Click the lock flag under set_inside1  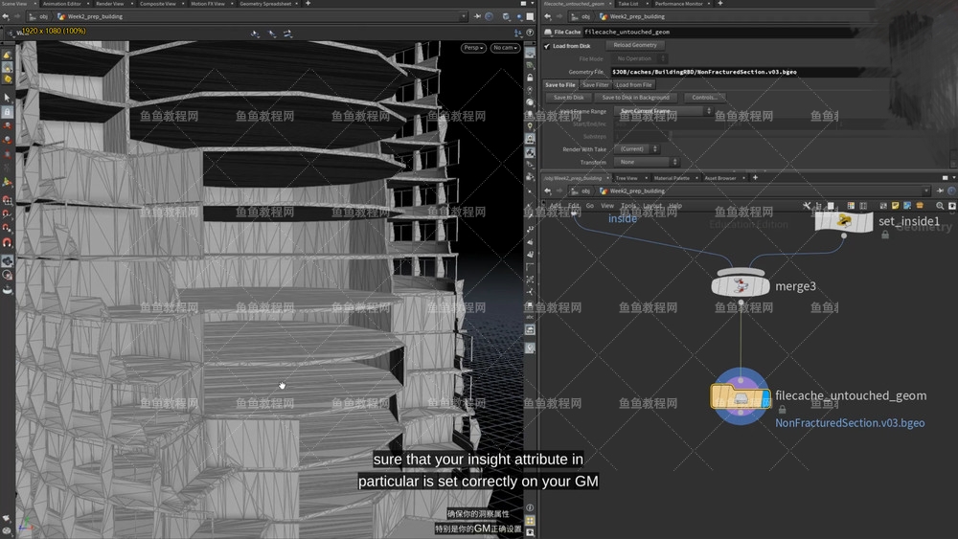884,235
